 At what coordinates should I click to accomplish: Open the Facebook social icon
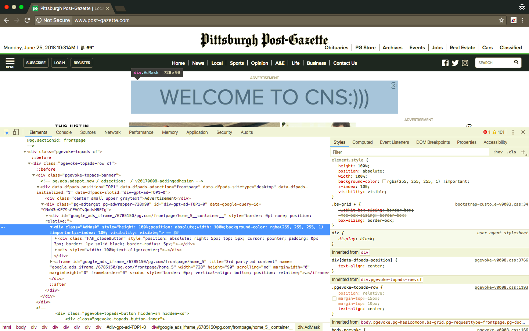click(x=445, y=63)
